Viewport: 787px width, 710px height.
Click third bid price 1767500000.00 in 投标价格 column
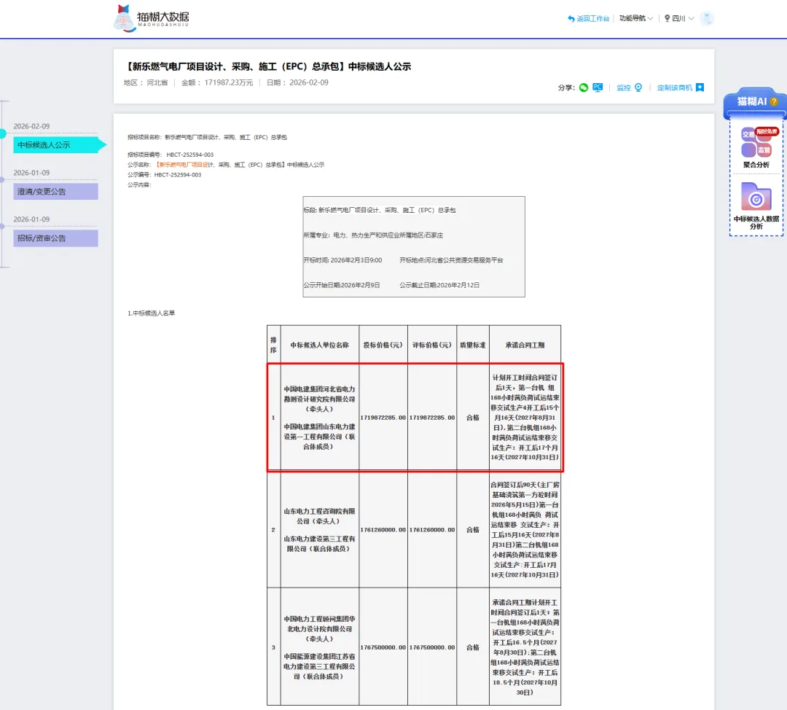coord(383,647)
